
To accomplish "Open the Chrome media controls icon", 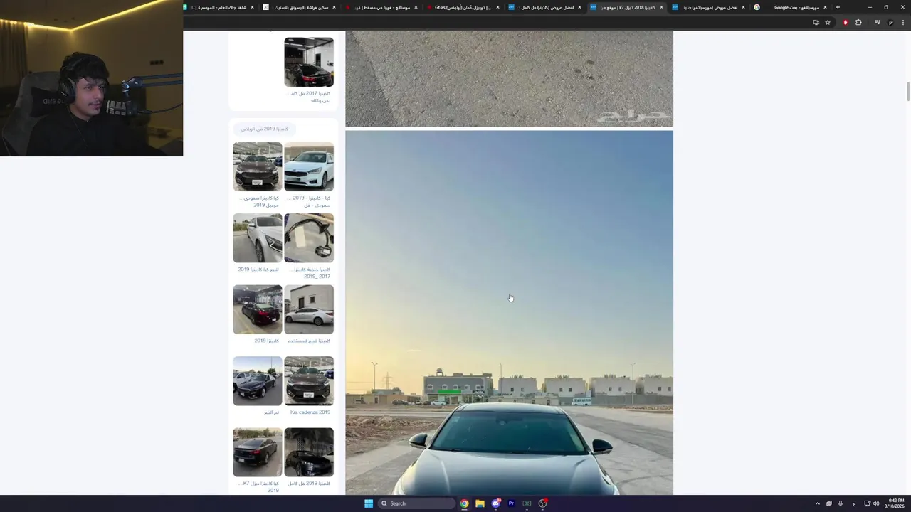I will pos(877,22).
